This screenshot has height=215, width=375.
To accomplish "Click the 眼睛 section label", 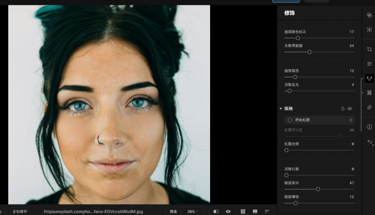I will click(288, 109).
